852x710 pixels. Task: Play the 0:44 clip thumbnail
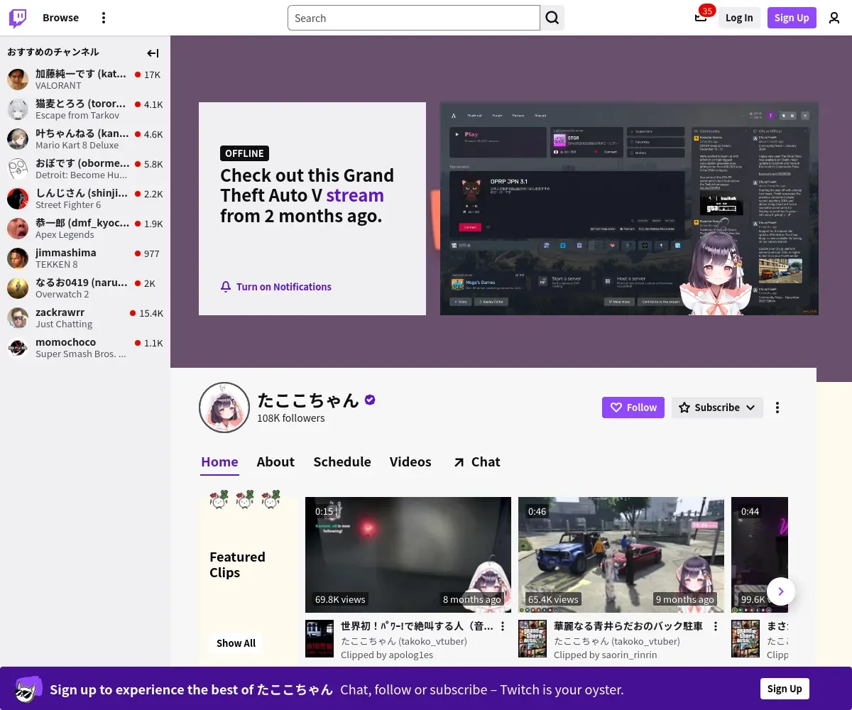pos(760,555)
